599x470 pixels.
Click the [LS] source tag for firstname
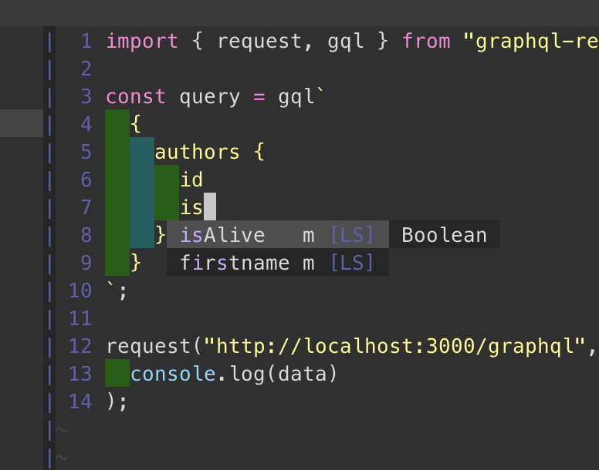352,262
